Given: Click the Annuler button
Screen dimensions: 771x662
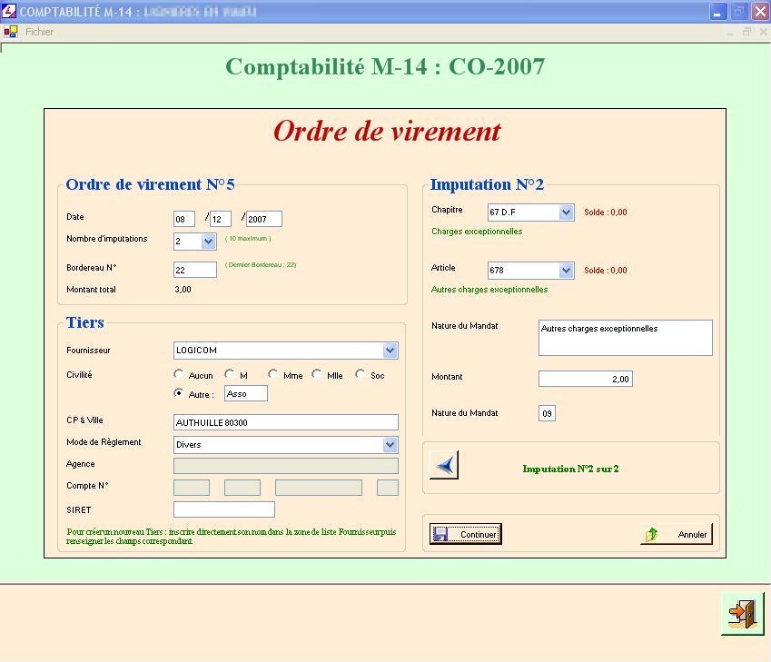Looking at the screenshot, I should (677, 535).
